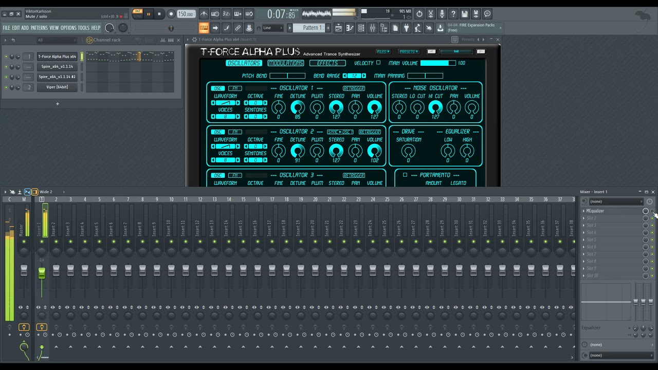Screen dimensions: 658x370
Task: Open the PATTERNS menu
Action: point(39,28)
